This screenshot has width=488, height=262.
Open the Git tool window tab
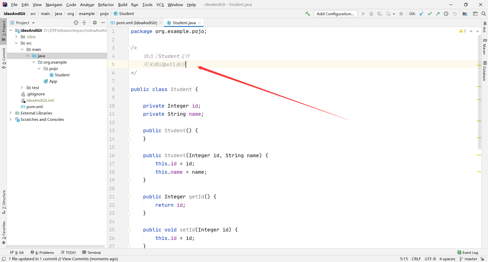coord(17,252)
